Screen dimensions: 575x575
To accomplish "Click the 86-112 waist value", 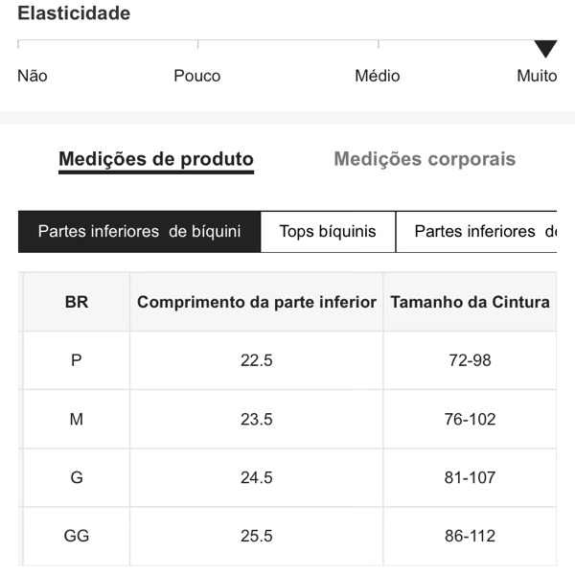I will pyautogui.click(x=470, y=536).
